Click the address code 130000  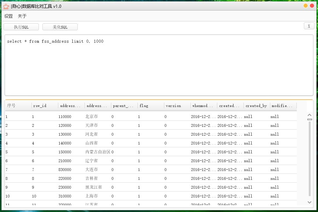(x=65, y=134)
